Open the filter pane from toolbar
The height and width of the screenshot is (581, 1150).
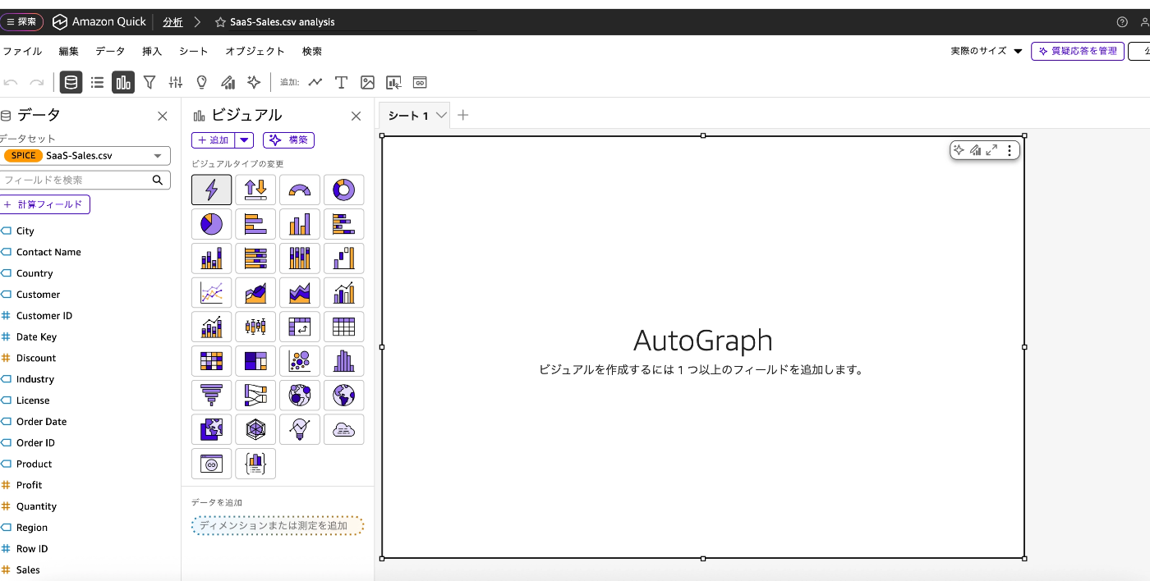pos(149,82)
